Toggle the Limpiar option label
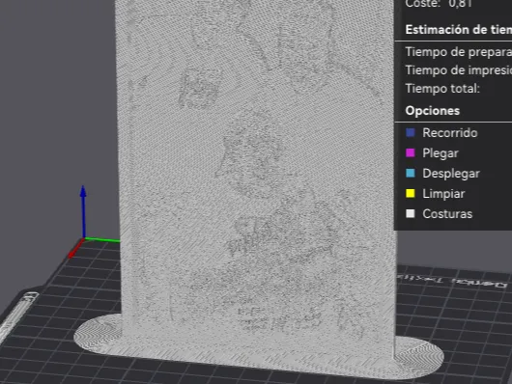512x384 pixels. [x=443, y=194]
